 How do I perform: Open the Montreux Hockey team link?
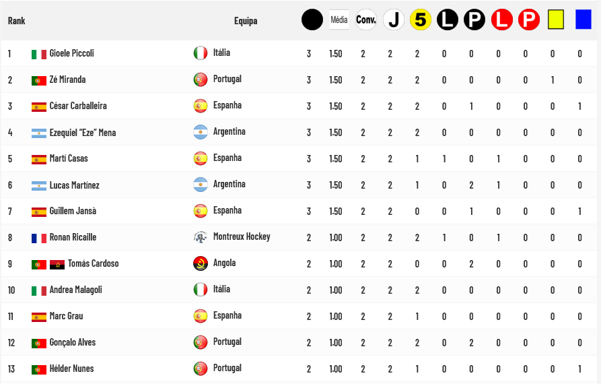(x=242, y=236)
